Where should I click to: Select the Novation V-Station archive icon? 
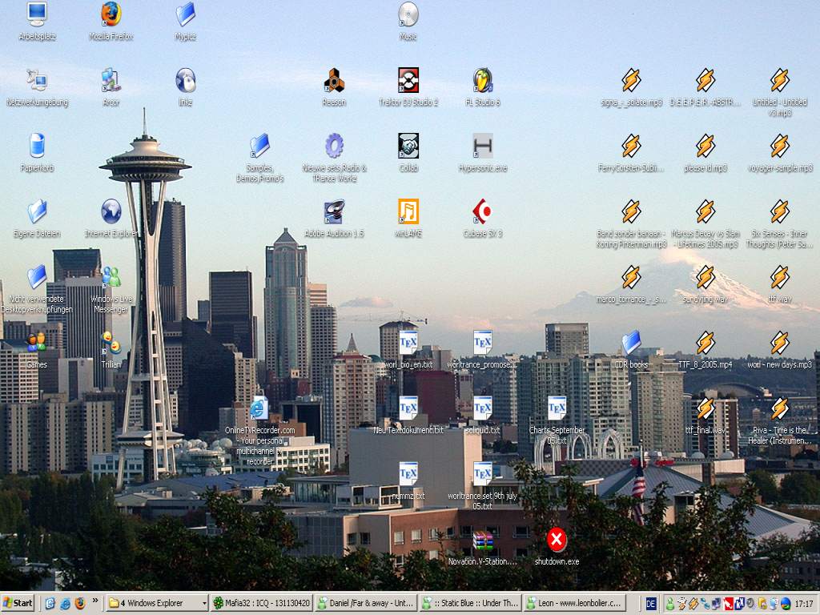coord(482,541)
